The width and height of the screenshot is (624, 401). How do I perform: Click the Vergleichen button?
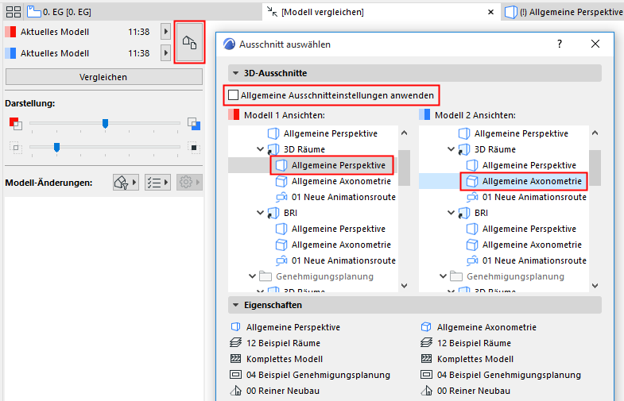pyautogui.click(x=104, y=77)
